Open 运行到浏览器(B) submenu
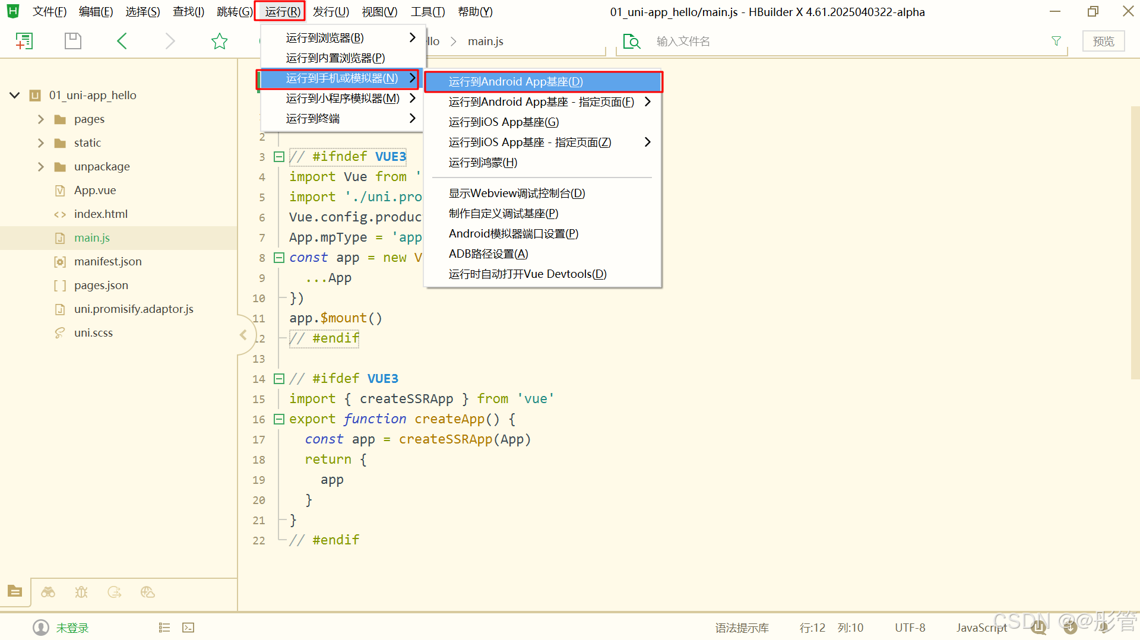Screen dimensions: 1140x640 (343, 38)
